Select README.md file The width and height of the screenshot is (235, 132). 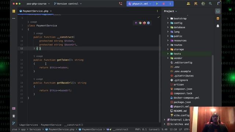coord(180,111)
